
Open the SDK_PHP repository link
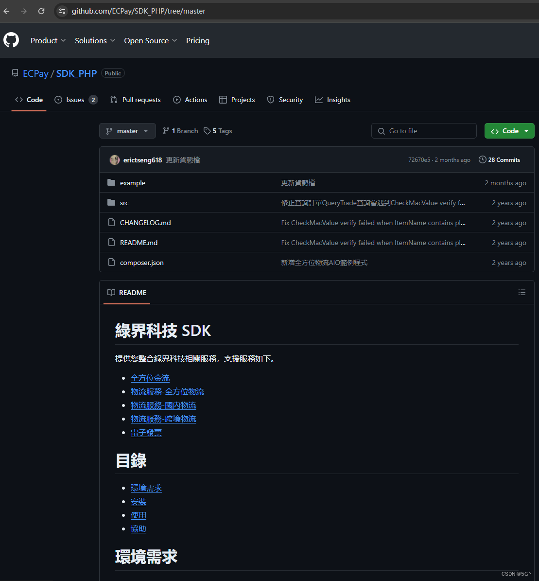coord(76,73)
